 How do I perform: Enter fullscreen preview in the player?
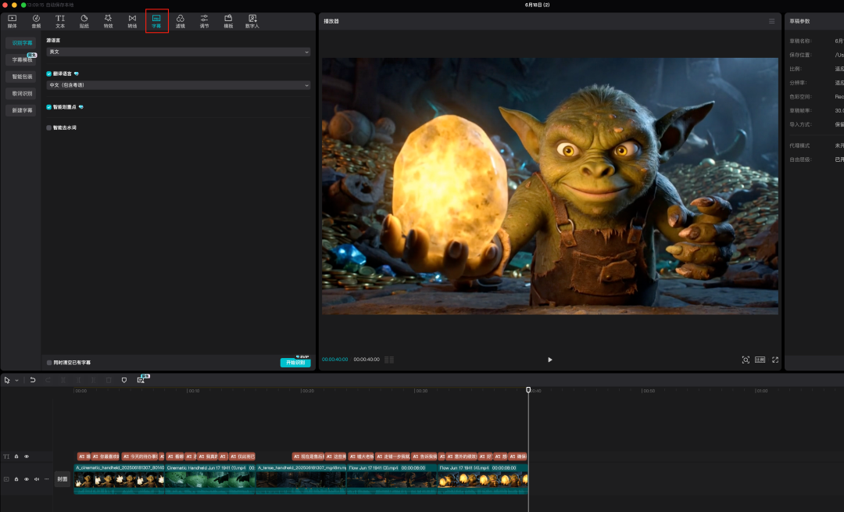(x=775, y=360)
